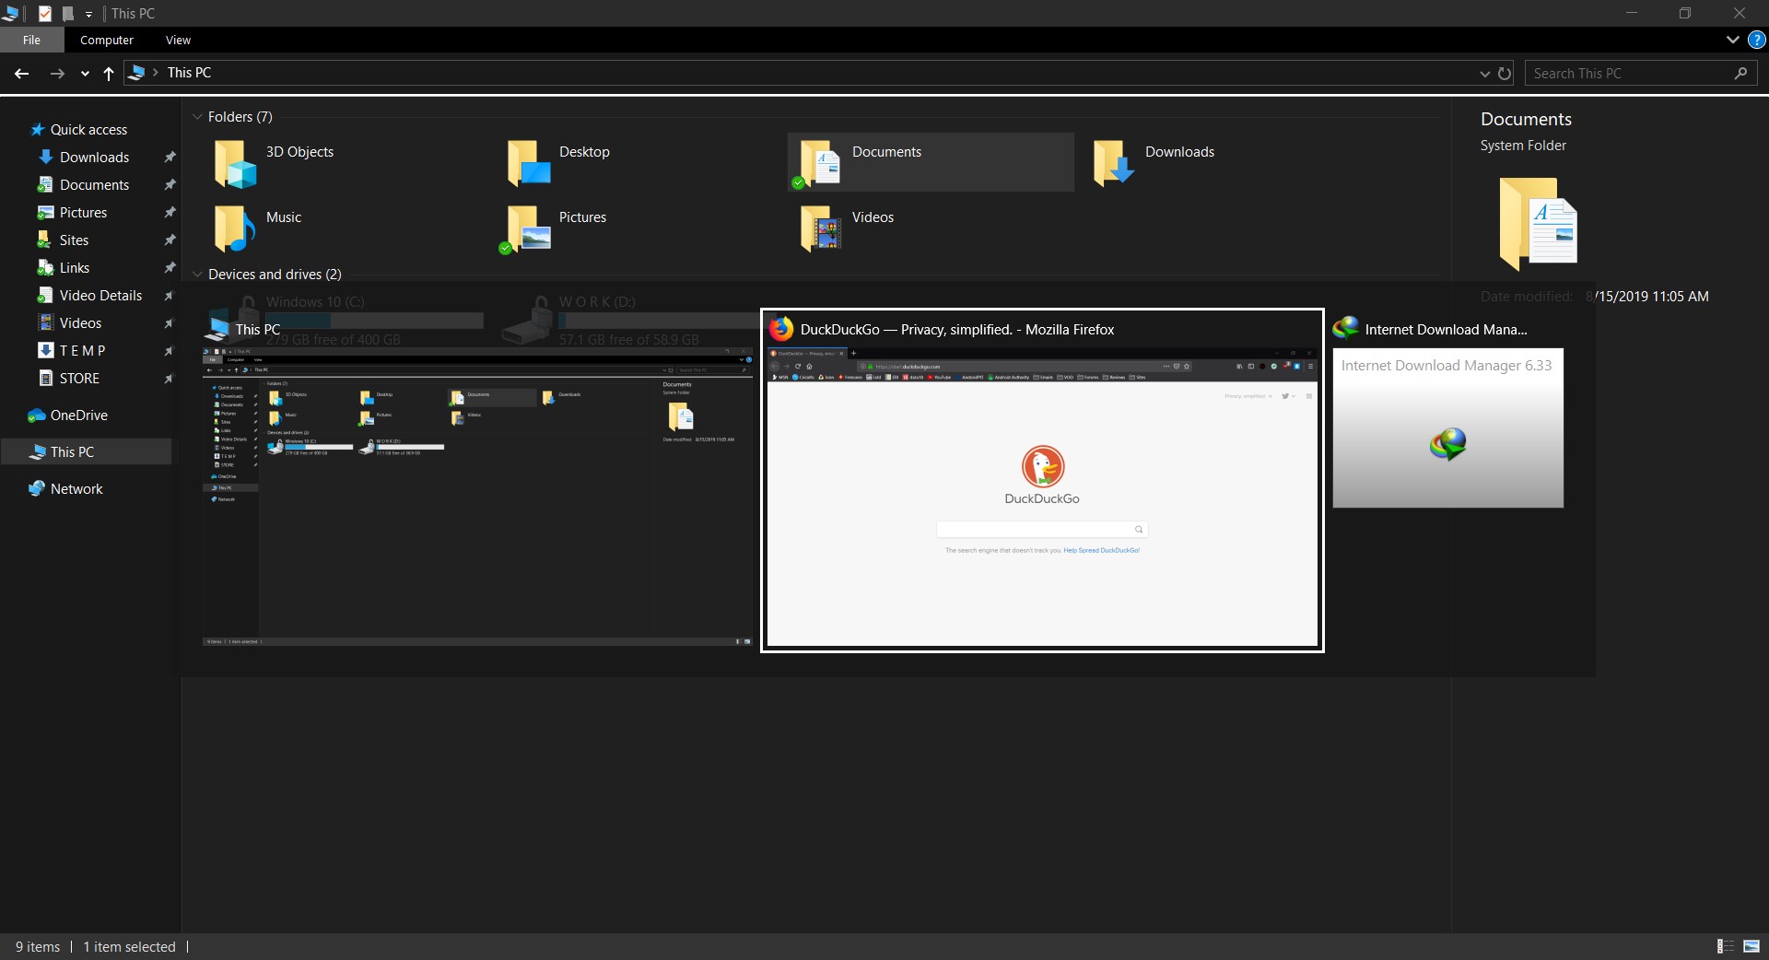Open Pictures in Quick access list
This screenshot has height=960, width=1769.
pyautogui.click(x=83, y=213)
